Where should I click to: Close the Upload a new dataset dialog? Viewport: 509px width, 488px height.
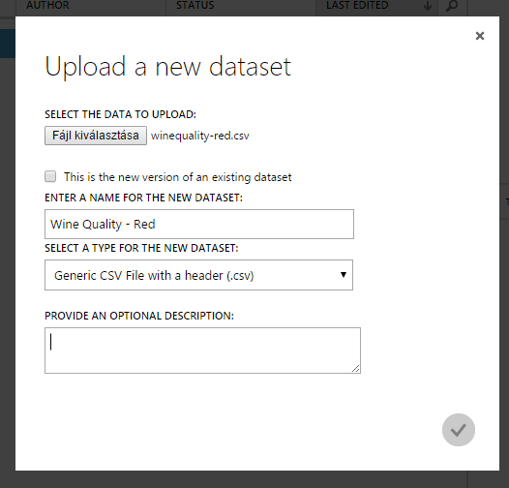click(480, 36)
